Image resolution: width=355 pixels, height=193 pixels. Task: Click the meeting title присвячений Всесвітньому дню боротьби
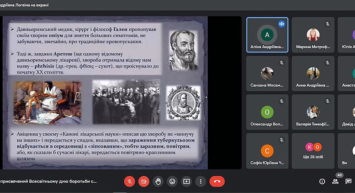point(48,181)
